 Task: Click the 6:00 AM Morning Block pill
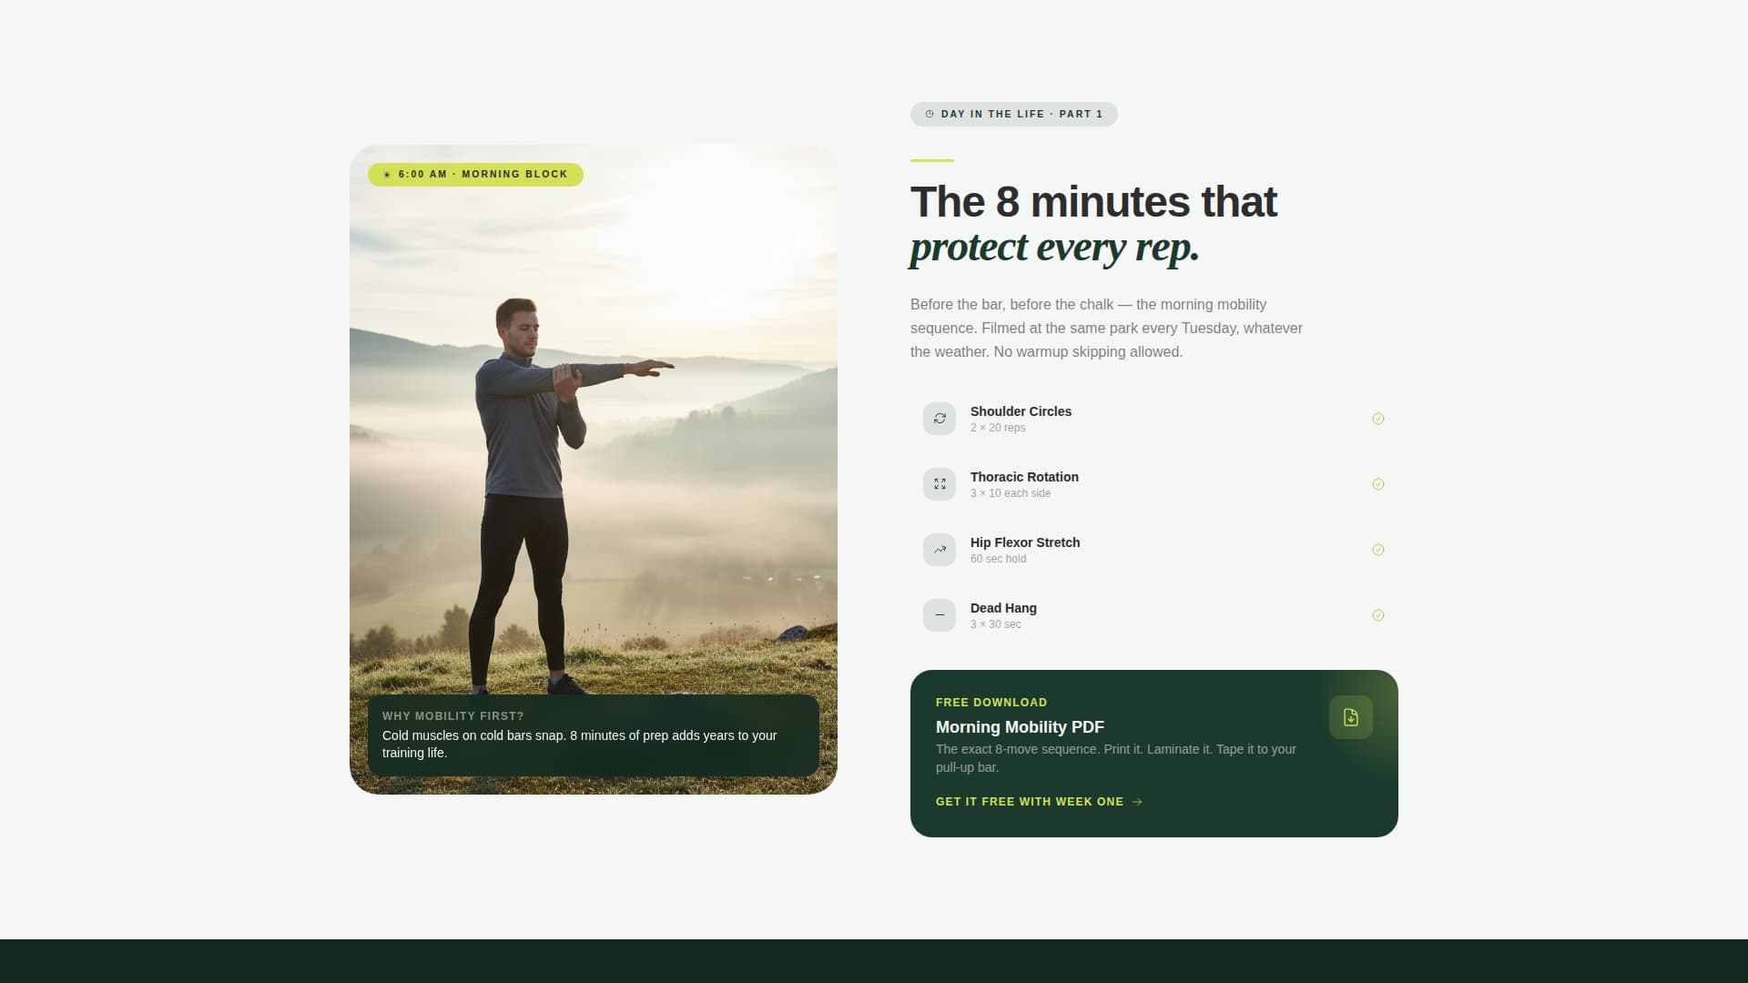[475, 174]
